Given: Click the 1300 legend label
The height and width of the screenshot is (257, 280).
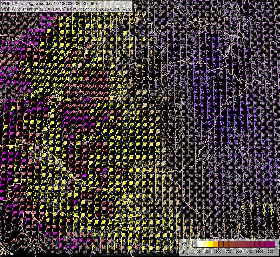Looking at the screenshot, I should (259, 252).
